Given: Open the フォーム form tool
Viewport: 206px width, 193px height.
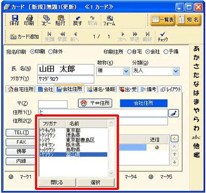Looking at the screenshot, I should pyautogui.click(x=109, y=20).
